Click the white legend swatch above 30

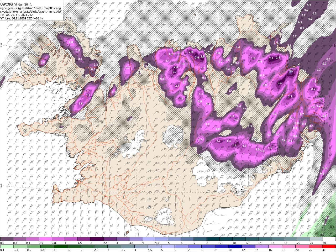(329, 239)
